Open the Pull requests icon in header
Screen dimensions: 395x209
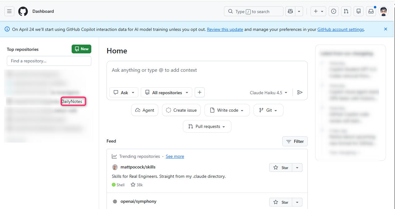(346, 12)
